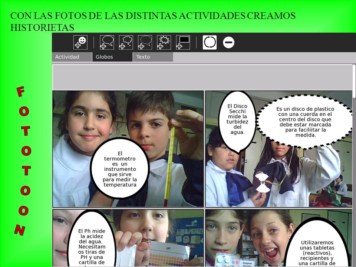Switch to the Globos tab
356x267 pixels.
pos(112,57)
